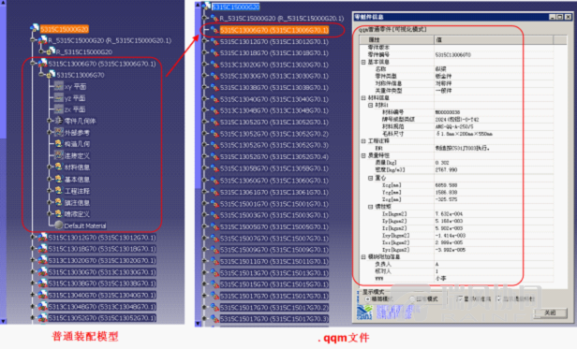Click the icon beside 5315C13012G70 in right tree

coord(215,41)
